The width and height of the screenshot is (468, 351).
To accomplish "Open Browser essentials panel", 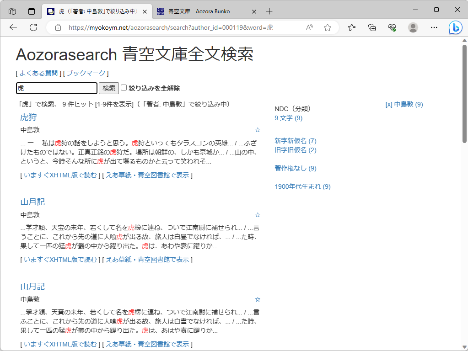I will [x=391, y=27].
